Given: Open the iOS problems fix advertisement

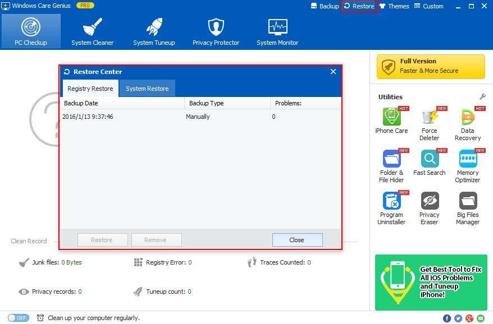Looking at the screenshot, I should click(431, 283).
